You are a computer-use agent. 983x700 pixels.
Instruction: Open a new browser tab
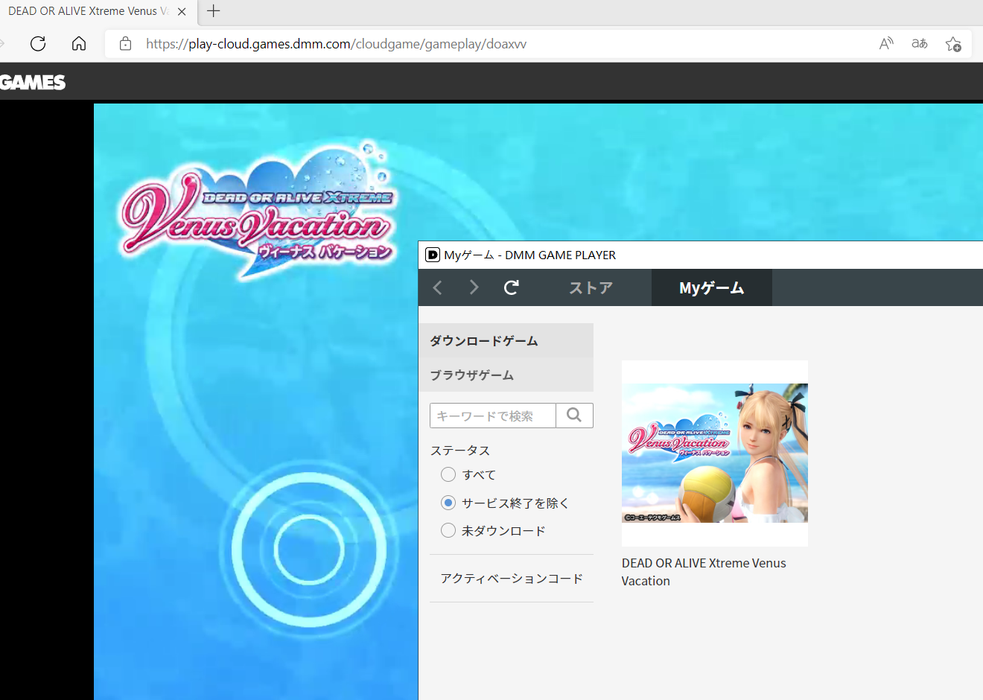(214, 11)
